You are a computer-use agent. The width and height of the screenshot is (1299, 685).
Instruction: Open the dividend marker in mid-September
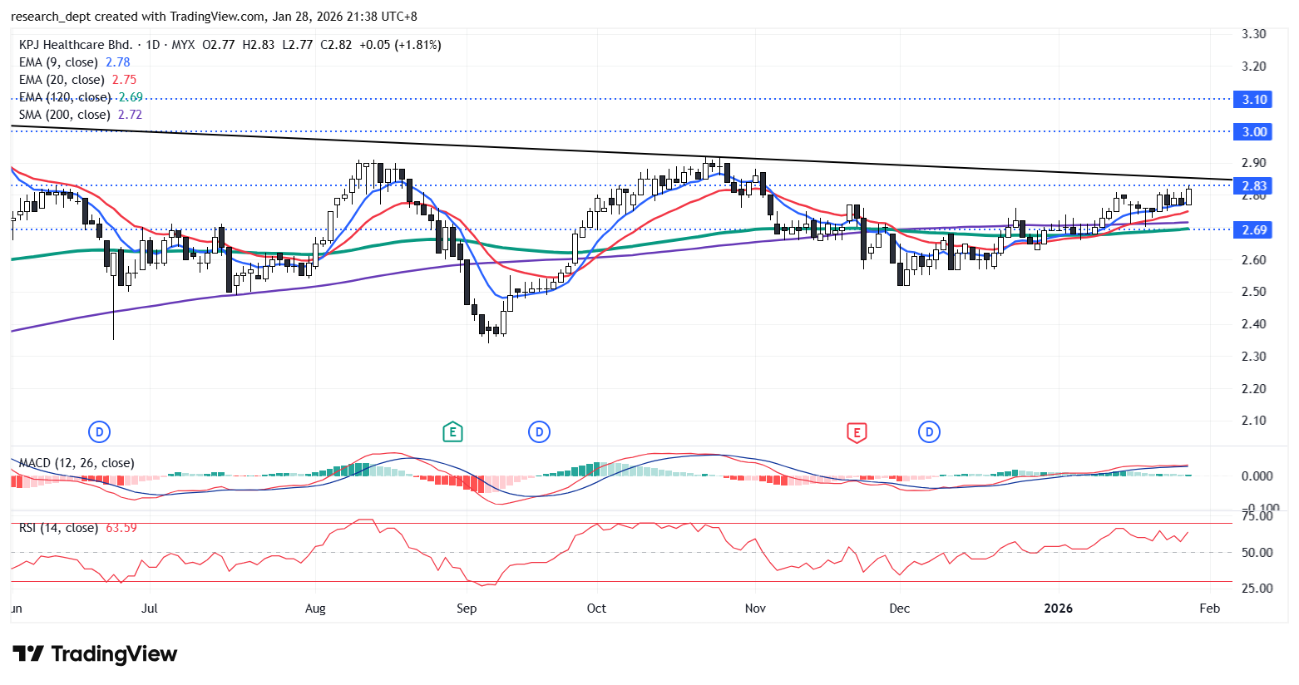[x=539, y=431]
